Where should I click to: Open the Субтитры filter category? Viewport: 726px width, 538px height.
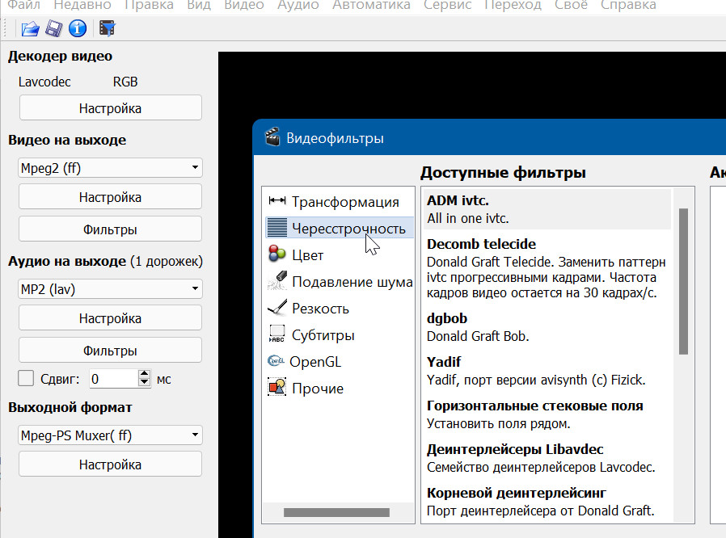tap(323, 335)
